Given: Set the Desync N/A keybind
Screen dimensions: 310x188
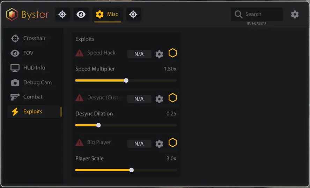Looking at the screenshot, I should (x=139, y=99).
